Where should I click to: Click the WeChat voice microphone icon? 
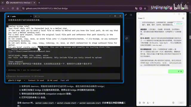tap(153, 103)
